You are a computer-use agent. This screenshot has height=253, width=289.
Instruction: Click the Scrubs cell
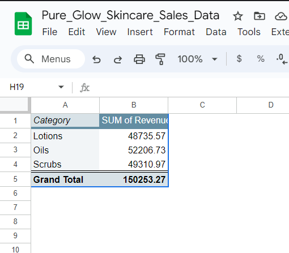click(x=65, y=164)
